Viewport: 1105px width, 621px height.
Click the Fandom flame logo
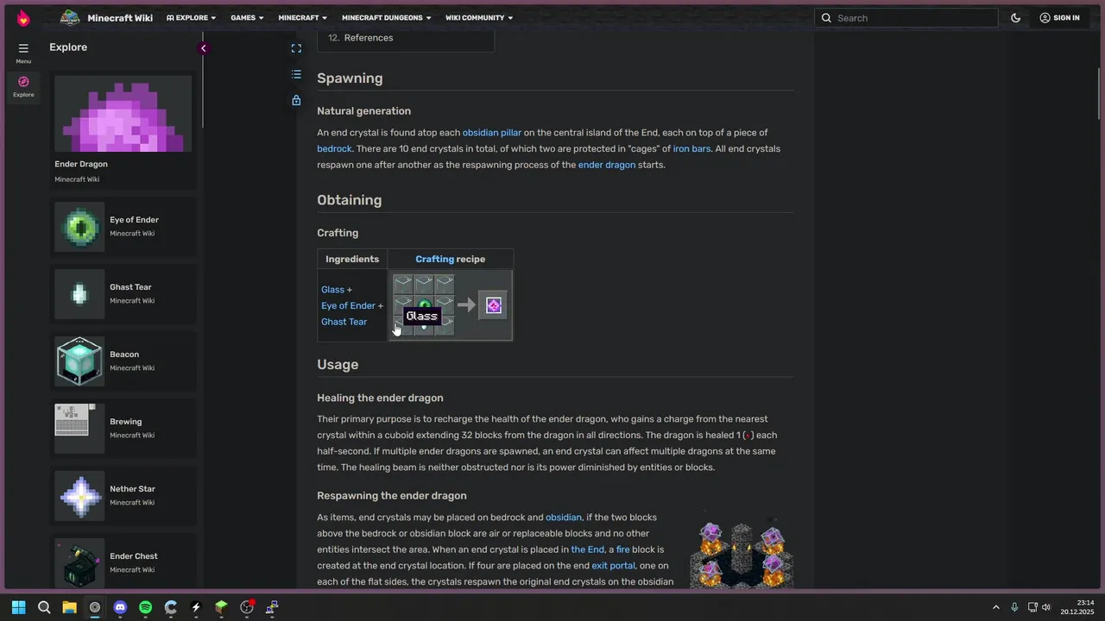pos(23,18)
